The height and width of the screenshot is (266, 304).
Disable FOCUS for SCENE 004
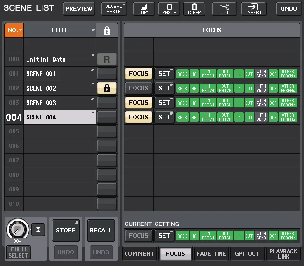pyautogui.click(x=138, y=117)
